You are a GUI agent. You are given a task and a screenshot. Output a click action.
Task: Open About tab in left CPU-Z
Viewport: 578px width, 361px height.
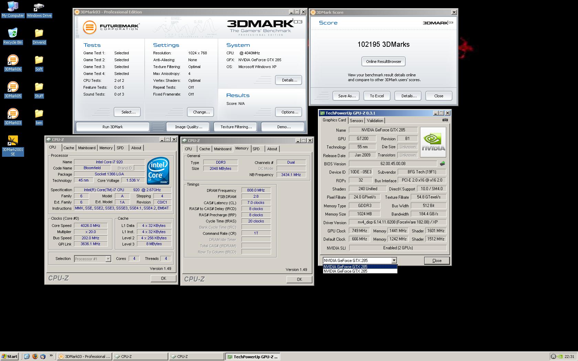136,148
